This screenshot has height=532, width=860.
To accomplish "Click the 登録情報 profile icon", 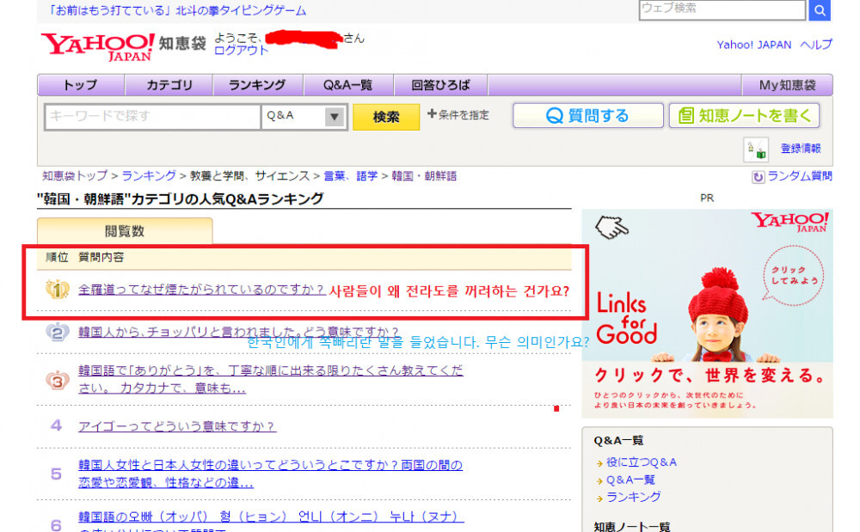I will click(756, 150).
